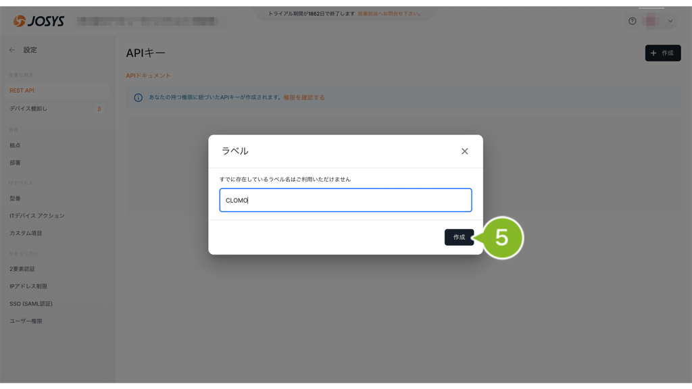Open 部署 in the sidebar

[x=15, y=163]
